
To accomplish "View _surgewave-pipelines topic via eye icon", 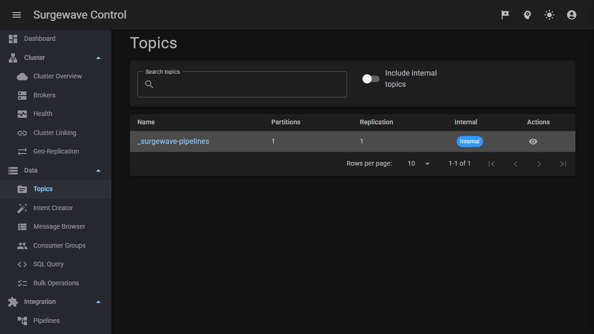I will tap(533, 141).
